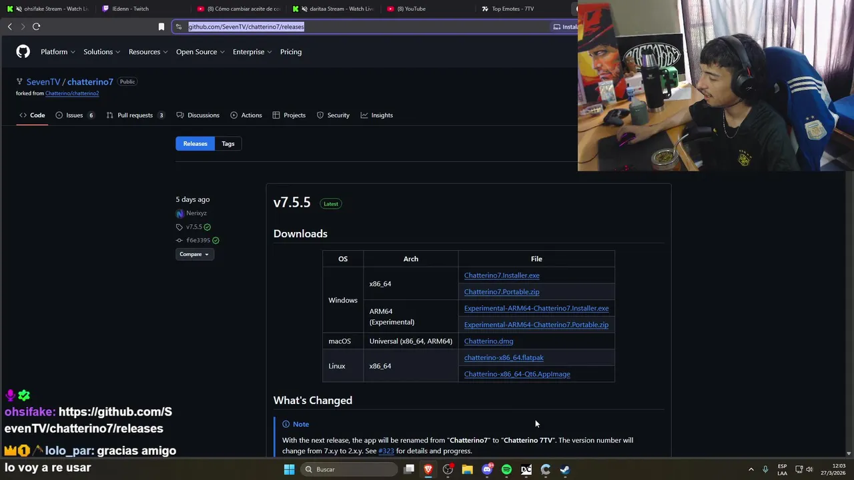Open Task View in the taskbar
This screenshot has width=854, height=480.
[x=409, y=469]
